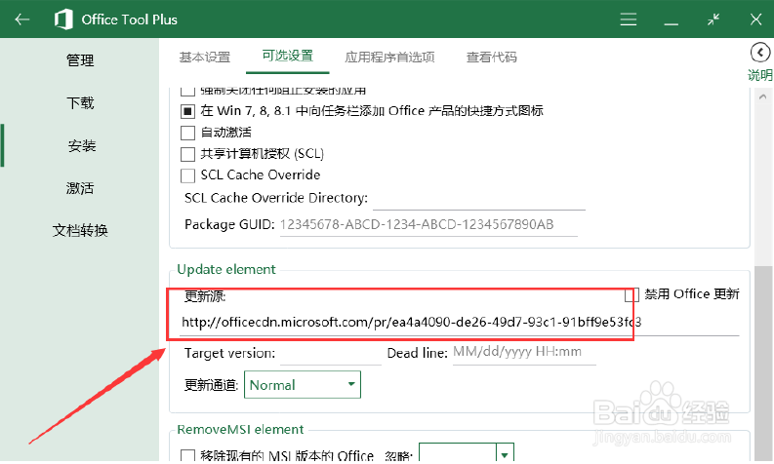Click the RemoveMSI element heading
The image size is (774, 464).
(240, 430)
